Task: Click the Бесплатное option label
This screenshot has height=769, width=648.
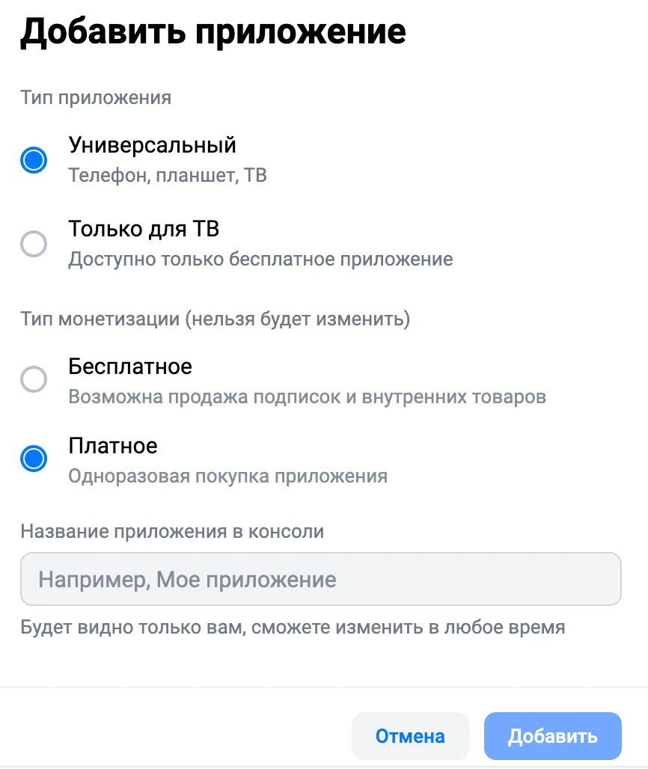Action: point(130,367)
